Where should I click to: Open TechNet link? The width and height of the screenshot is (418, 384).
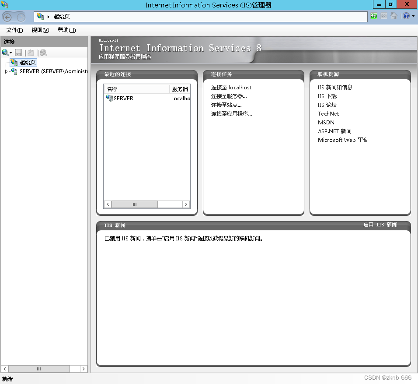tap(328, 114)
